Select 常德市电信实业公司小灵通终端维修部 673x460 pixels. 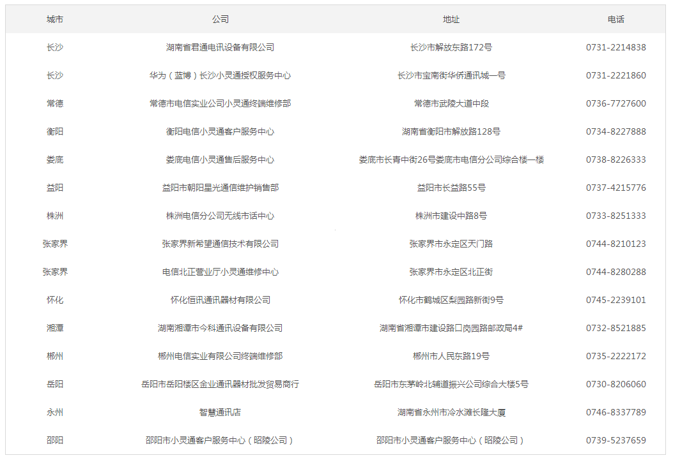click(x=220, y=103)
